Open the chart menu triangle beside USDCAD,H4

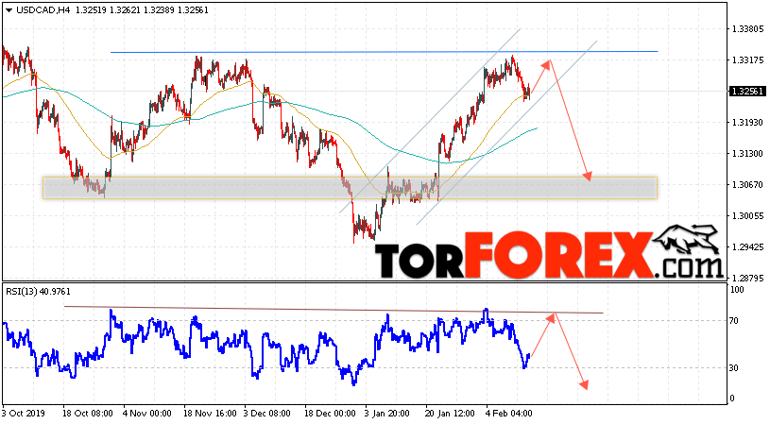[x=9, y=10]
